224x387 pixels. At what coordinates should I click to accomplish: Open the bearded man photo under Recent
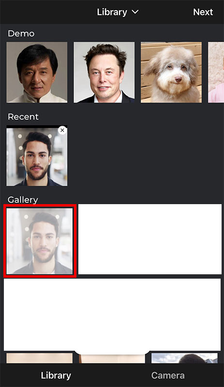pyautogui.click(x=37, y=156)
